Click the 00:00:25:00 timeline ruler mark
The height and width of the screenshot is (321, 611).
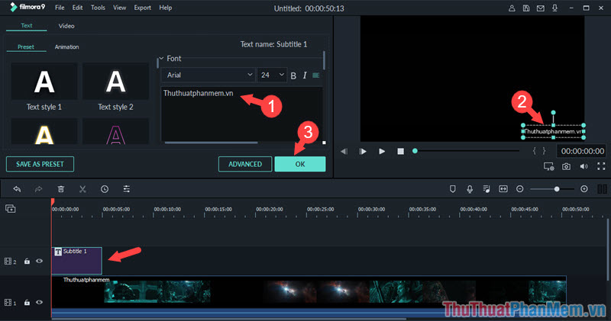point(320,210)
